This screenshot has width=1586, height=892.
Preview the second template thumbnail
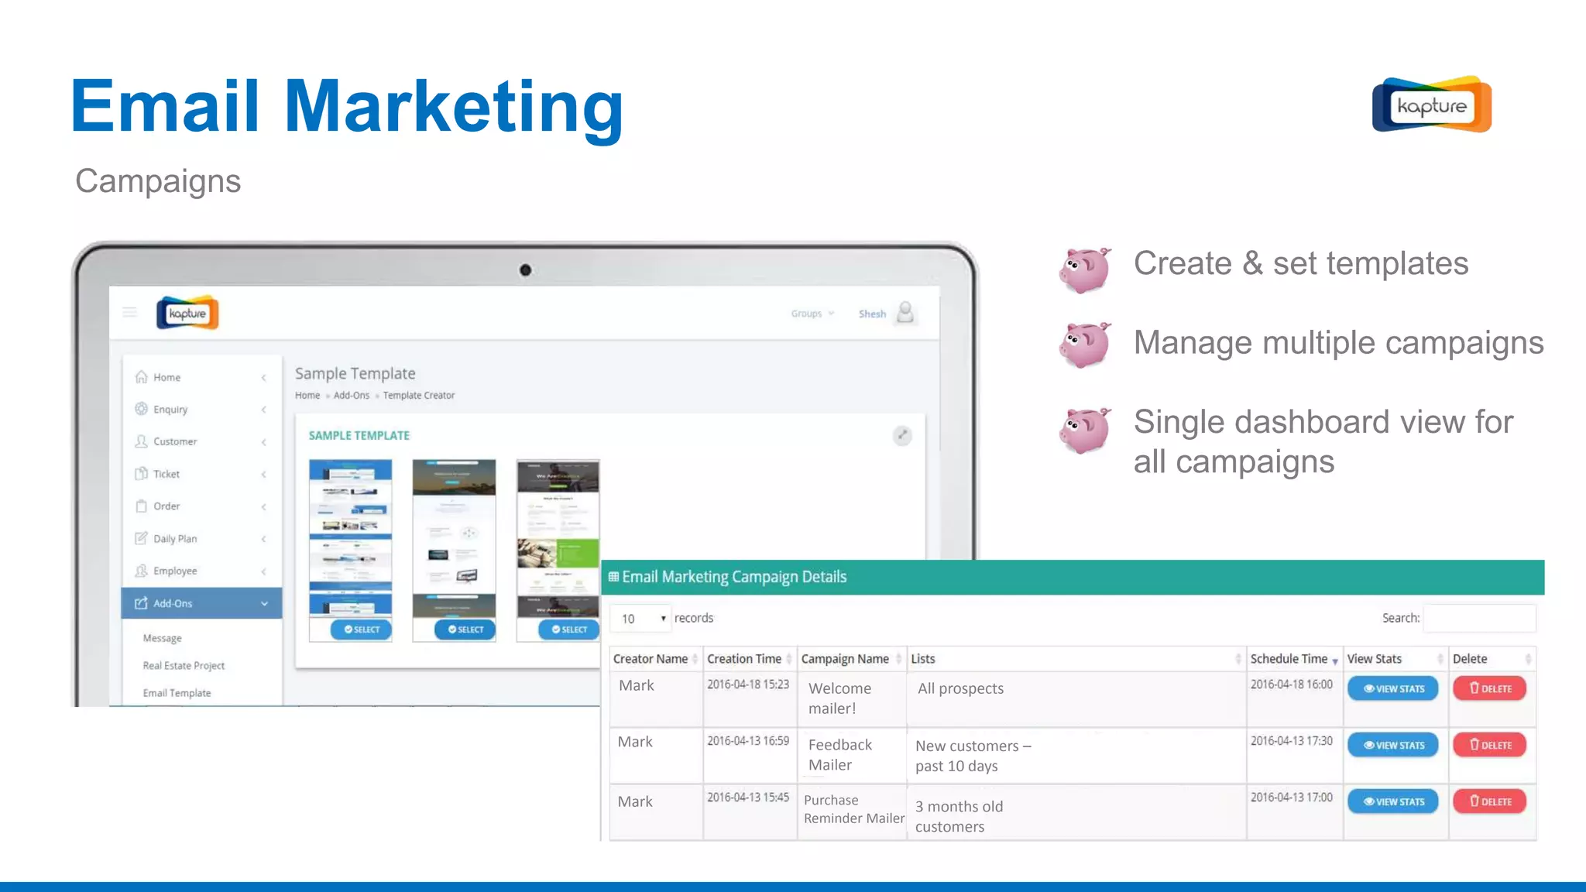pos(455,538)
